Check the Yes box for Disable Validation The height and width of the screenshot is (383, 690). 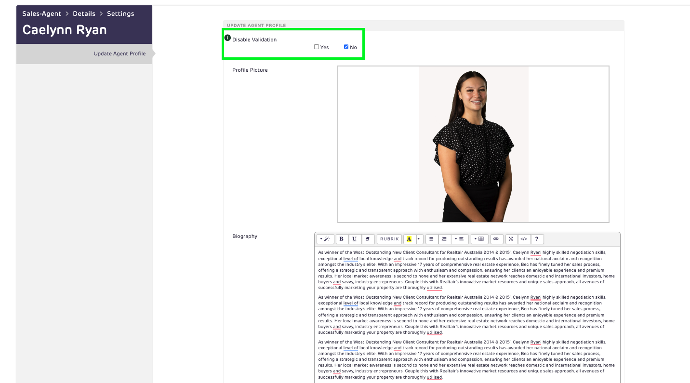tap(317, 47)
